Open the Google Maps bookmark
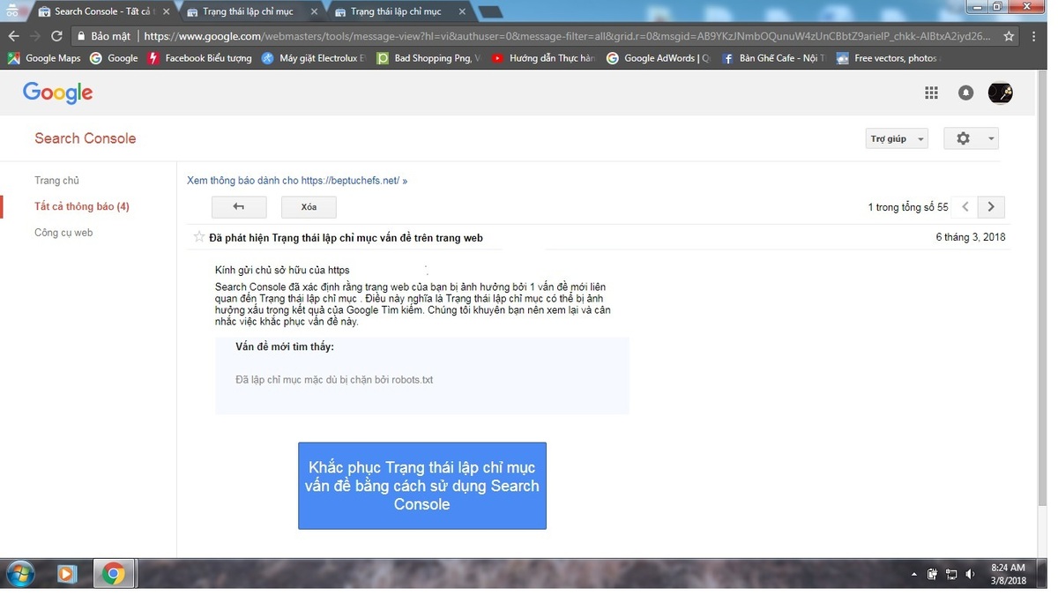1058x610 pixels. [x=44, y=58]
